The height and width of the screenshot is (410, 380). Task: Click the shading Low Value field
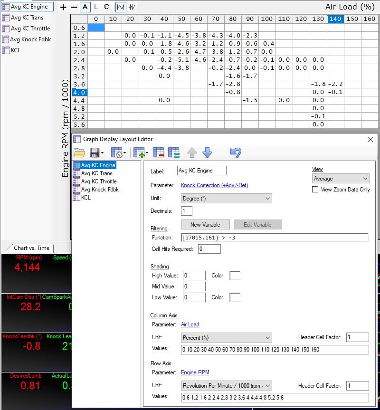pyautogui.click(x=194, y=297)
